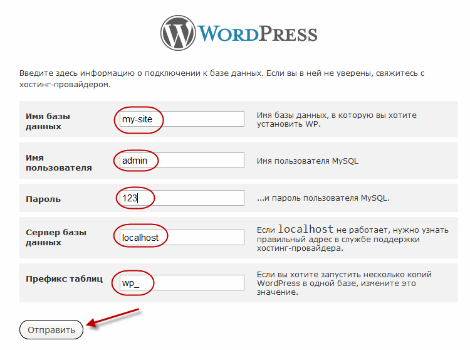This screenshot has height=350, width=470.
Task: Click the description 'Имя базы данных, в которую вы хотите'
Action: (337, 115)
